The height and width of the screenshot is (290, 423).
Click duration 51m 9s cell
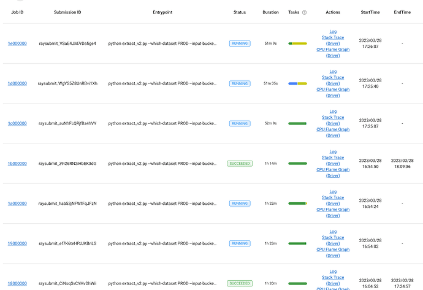point(270,44)
